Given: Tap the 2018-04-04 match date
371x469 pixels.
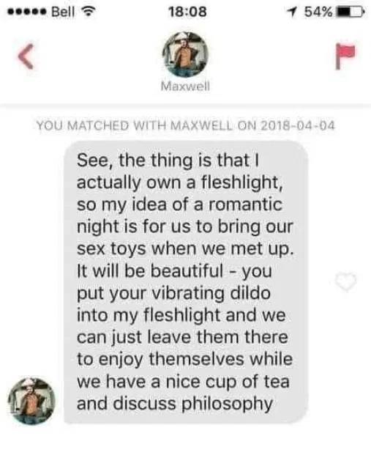Looking at the screenshot, I should pyautogui.click(x=298, y=125).
